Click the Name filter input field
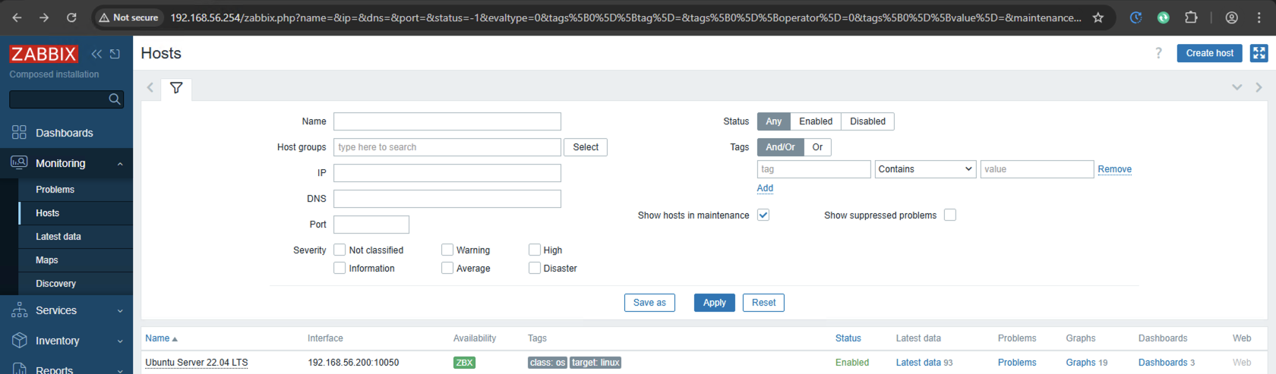 (447, 121)
